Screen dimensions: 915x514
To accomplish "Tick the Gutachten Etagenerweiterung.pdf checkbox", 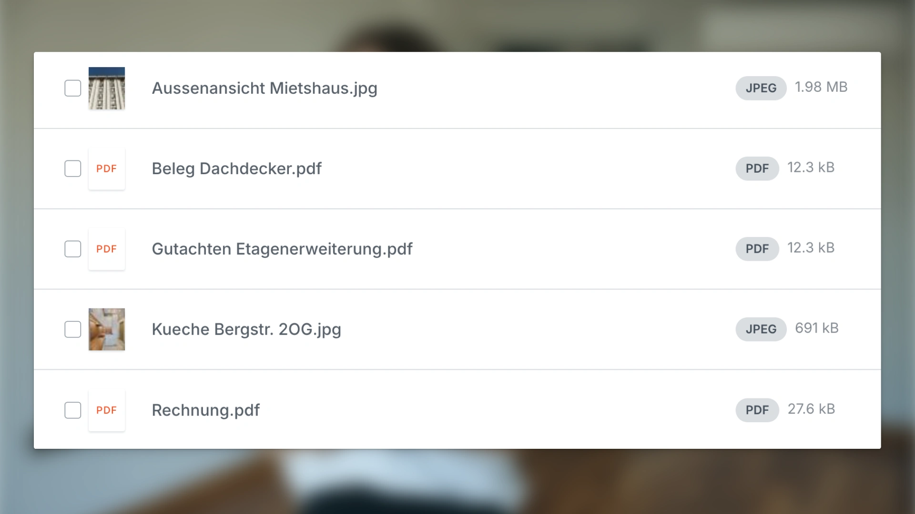I will coord(73,249).
